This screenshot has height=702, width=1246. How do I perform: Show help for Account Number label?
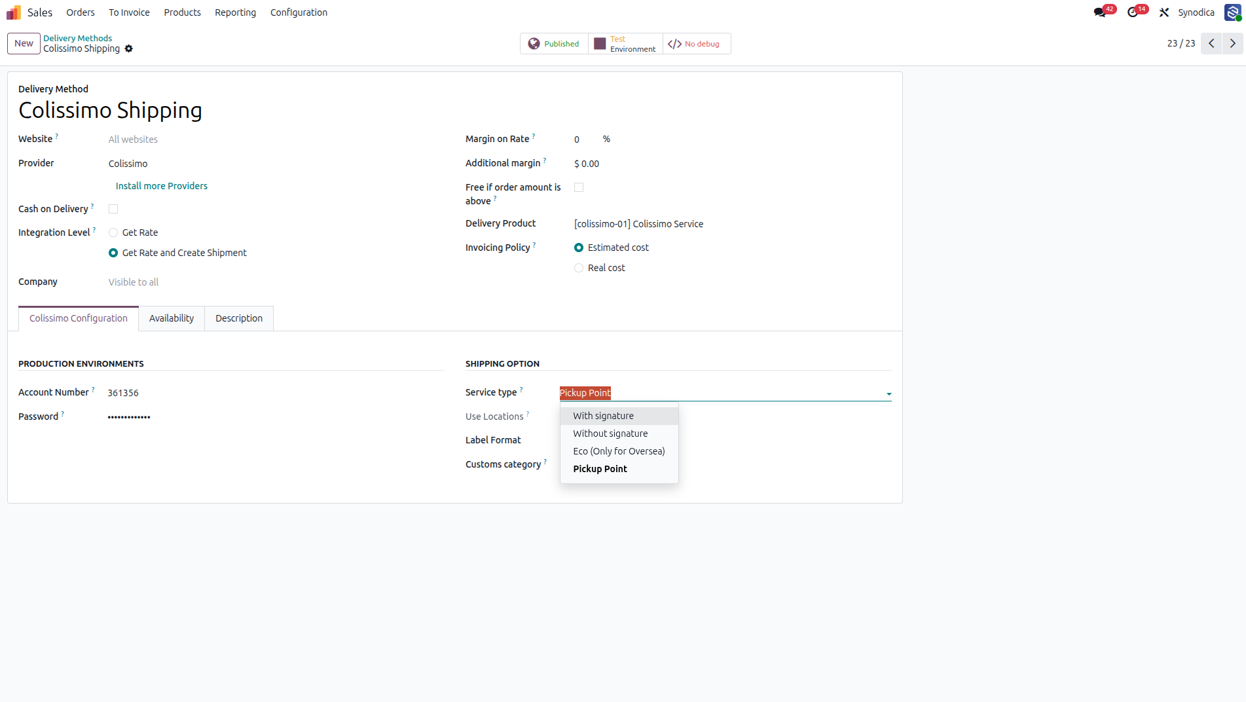pyautogui.click(x=93, y=390)
